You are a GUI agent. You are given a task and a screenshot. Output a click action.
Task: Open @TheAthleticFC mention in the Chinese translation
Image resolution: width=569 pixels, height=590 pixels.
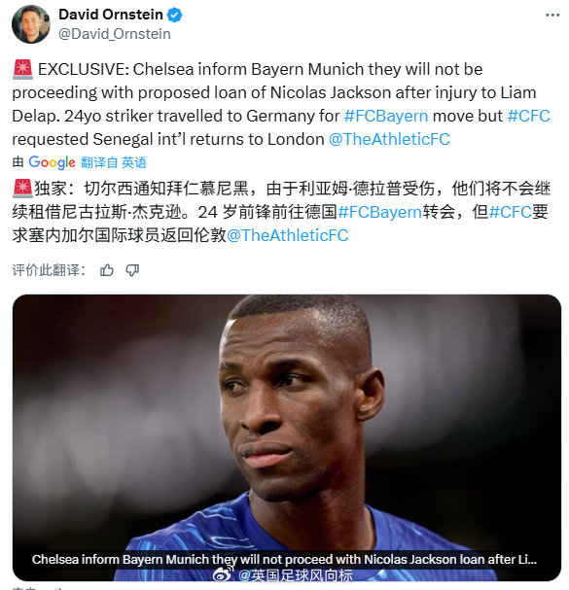pos(287,235)
